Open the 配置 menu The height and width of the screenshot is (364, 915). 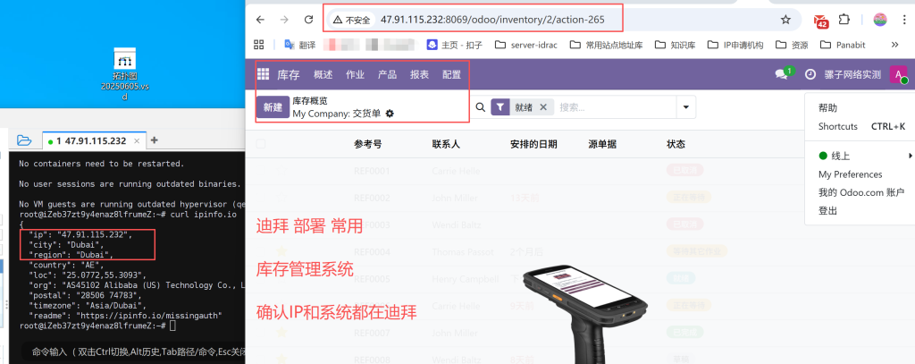coord(451,75)
